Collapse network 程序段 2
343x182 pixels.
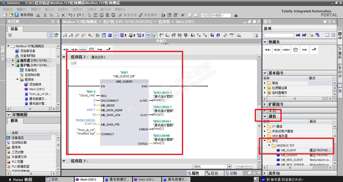[x=64, y=57]
